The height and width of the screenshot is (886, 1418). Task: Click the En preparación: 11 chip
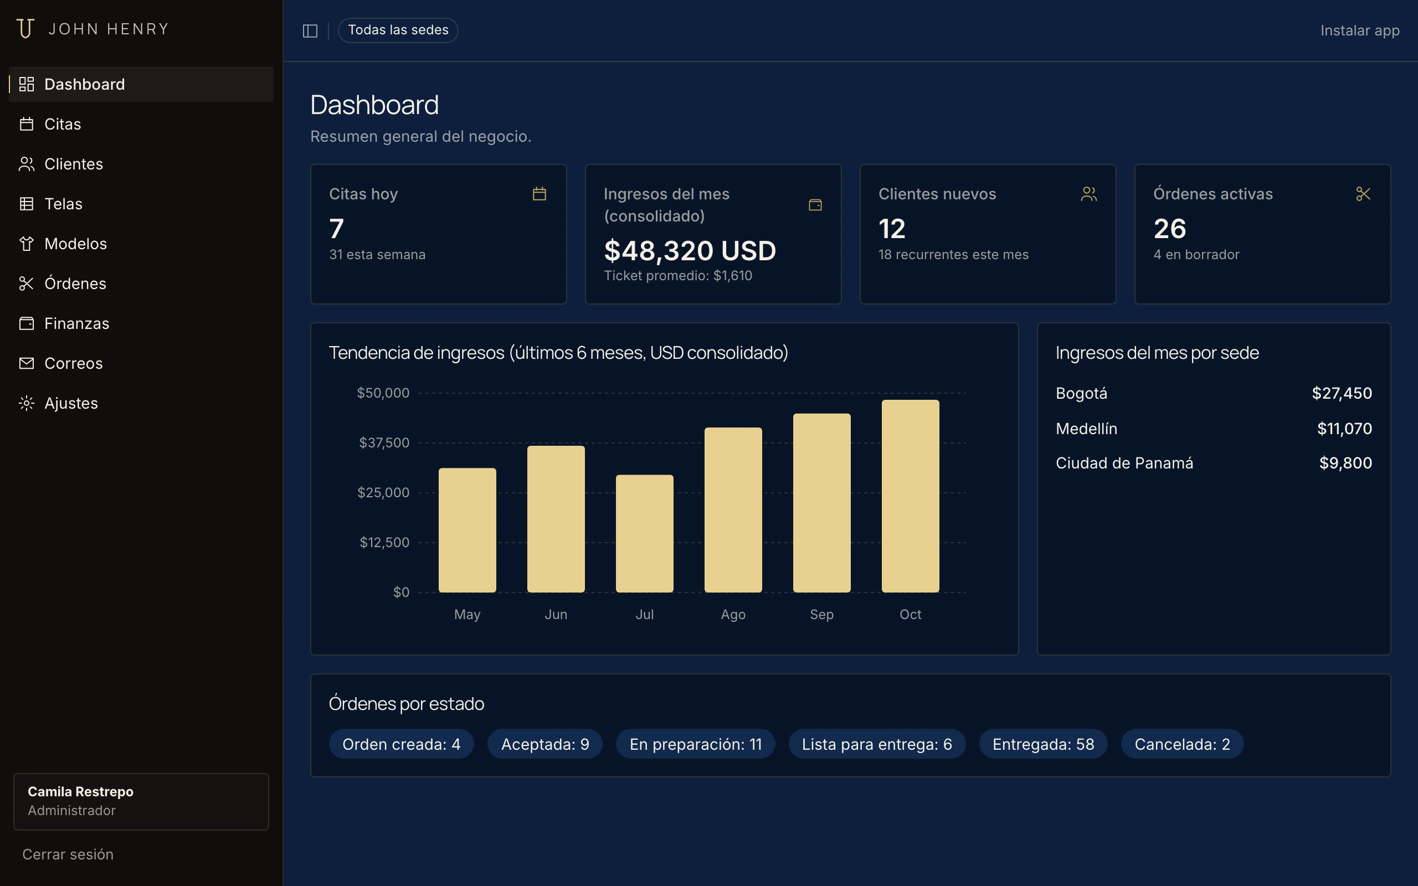[696, 744]
